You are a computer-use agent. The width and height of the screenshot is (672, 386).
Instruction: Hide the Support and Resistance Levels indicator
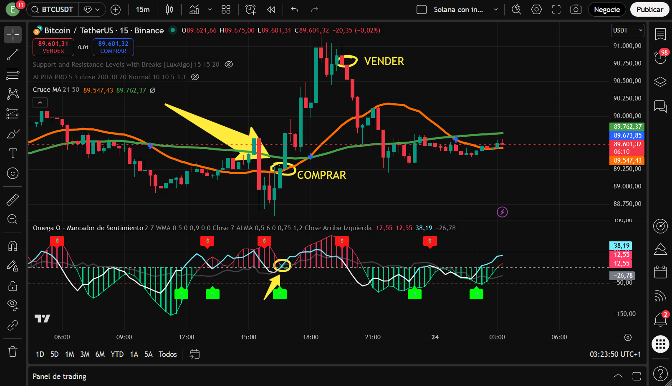[x=228, y=64]
